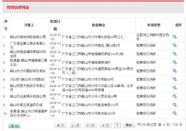This screenshot has width=186, height=131.
Task: Jump to last page with 末页
Action: tap(105, 126)
